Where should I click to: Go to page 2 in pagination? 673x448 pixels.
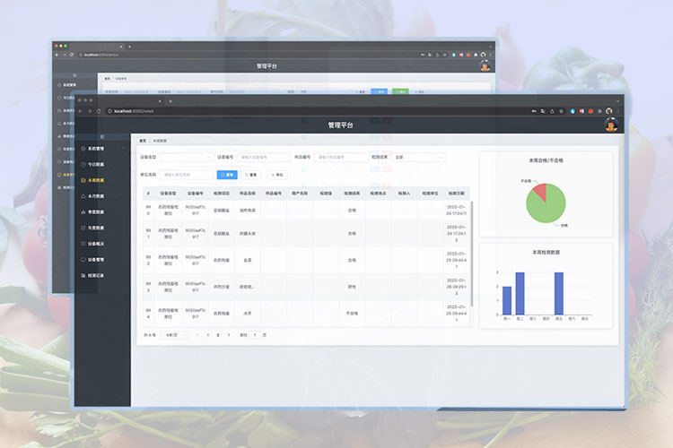[217, 334]
